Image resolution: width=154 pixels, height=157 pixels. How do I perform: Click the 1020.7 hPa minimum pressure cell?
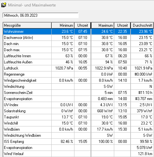[63, 68]
